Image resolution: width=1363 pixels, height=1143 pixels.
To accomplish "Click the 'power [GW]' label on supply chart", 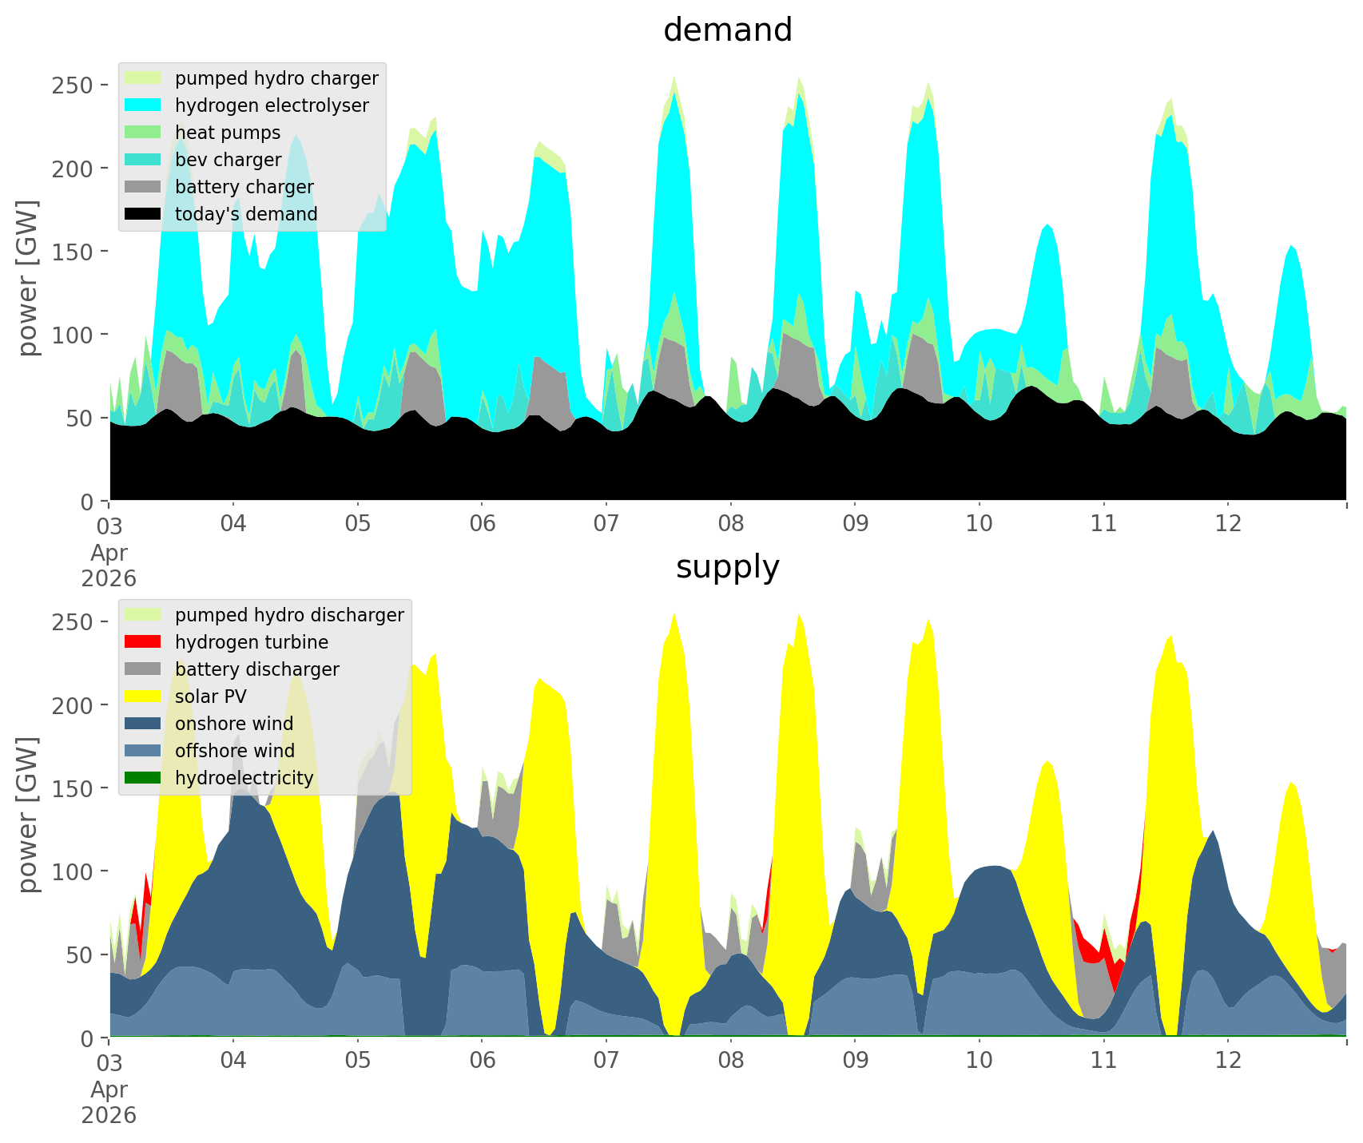I will pos(29,815).
